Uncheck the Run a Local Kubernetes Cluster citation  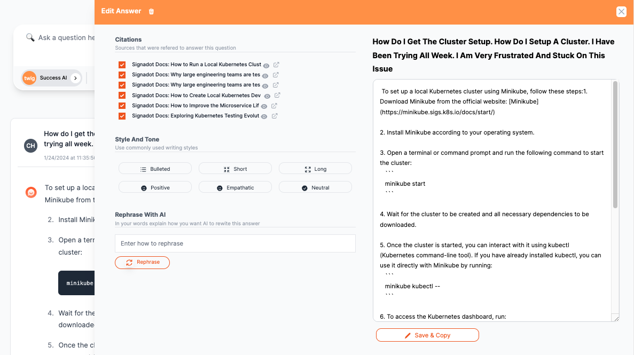(x=122, y=65)
